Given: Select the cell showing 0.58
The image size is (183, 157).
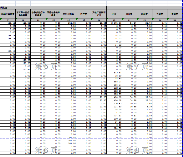Looking at the screenshot, I should click(144, 103).
